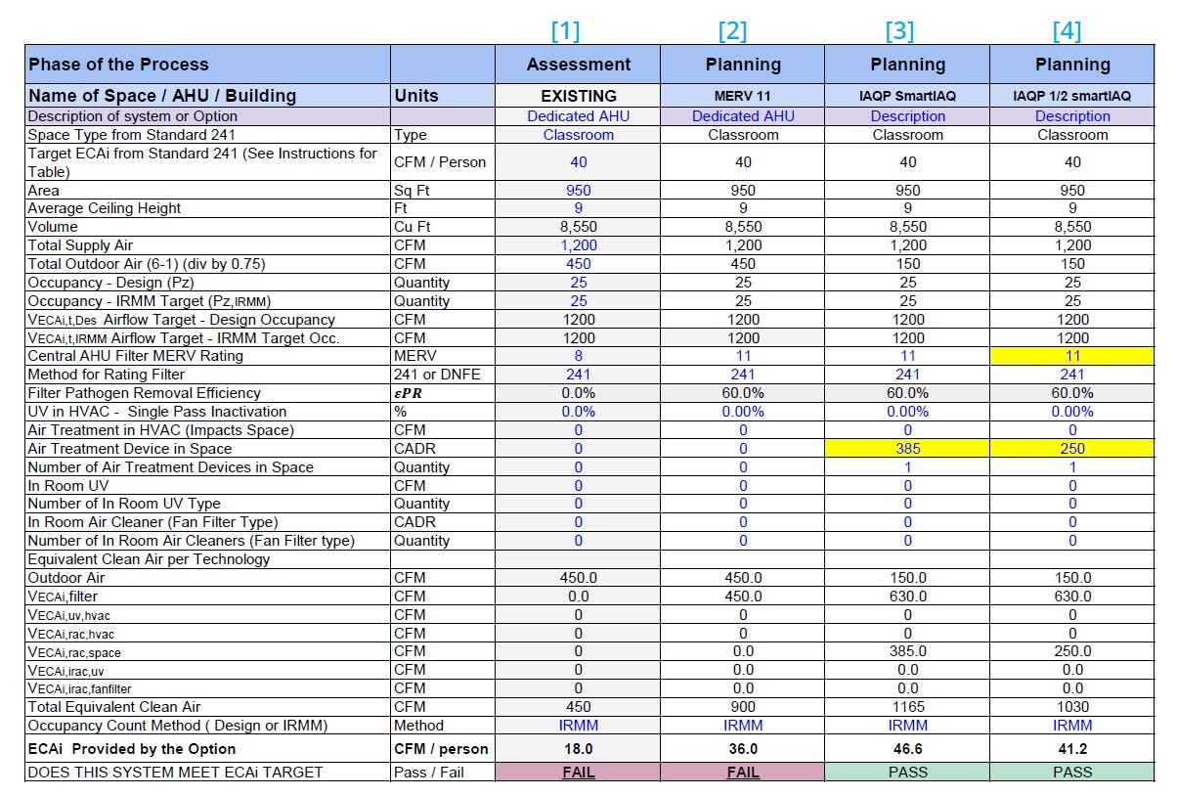Select the Average Ceiling Height row label
This screenshot has width=1177, height=796.
tap(105, 208)
